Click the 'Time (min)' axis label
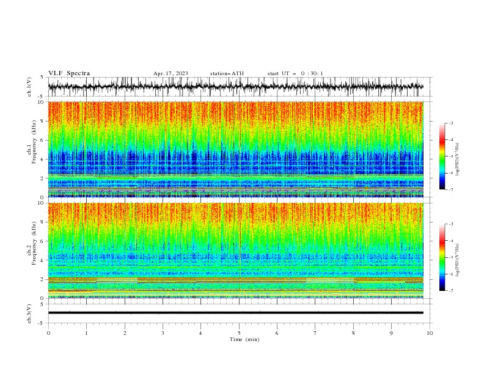The height and width of the screenshot is (374, 484). pos(244,339)
